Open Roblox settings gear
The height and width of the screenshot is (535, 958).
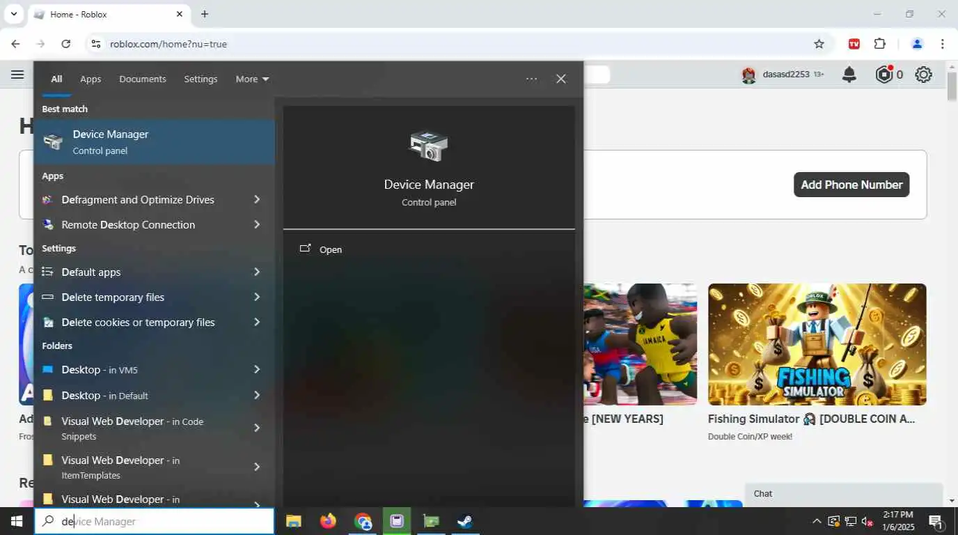[x=923, y=75]
